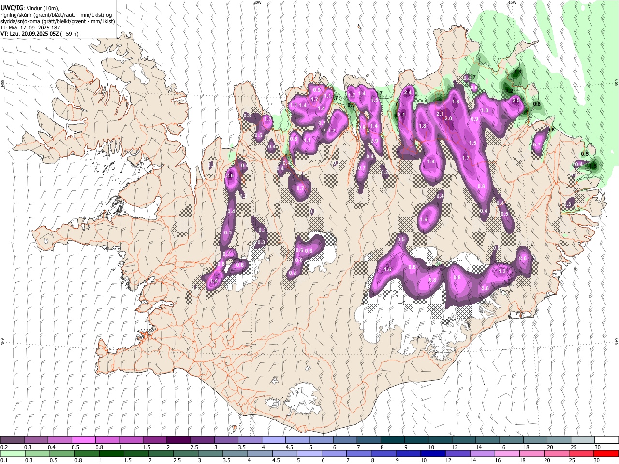Pick the light violet 14–16 swatch in the lower legend
This screenshot has width=619, height=464.
pyautogui.click(x=483, y=453)
